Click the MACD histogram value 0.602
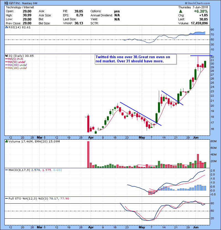This screenshot has height=230, width=221. coord(58,170)
